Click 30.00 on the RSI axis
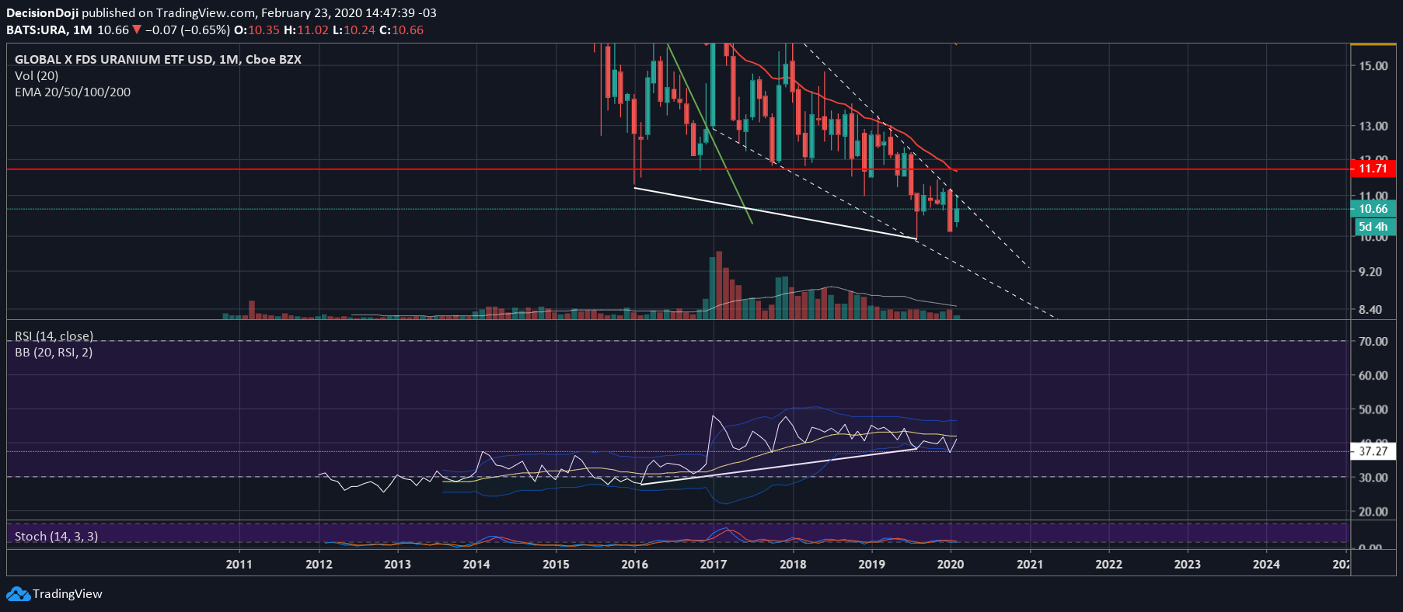 pos(1373,478)
